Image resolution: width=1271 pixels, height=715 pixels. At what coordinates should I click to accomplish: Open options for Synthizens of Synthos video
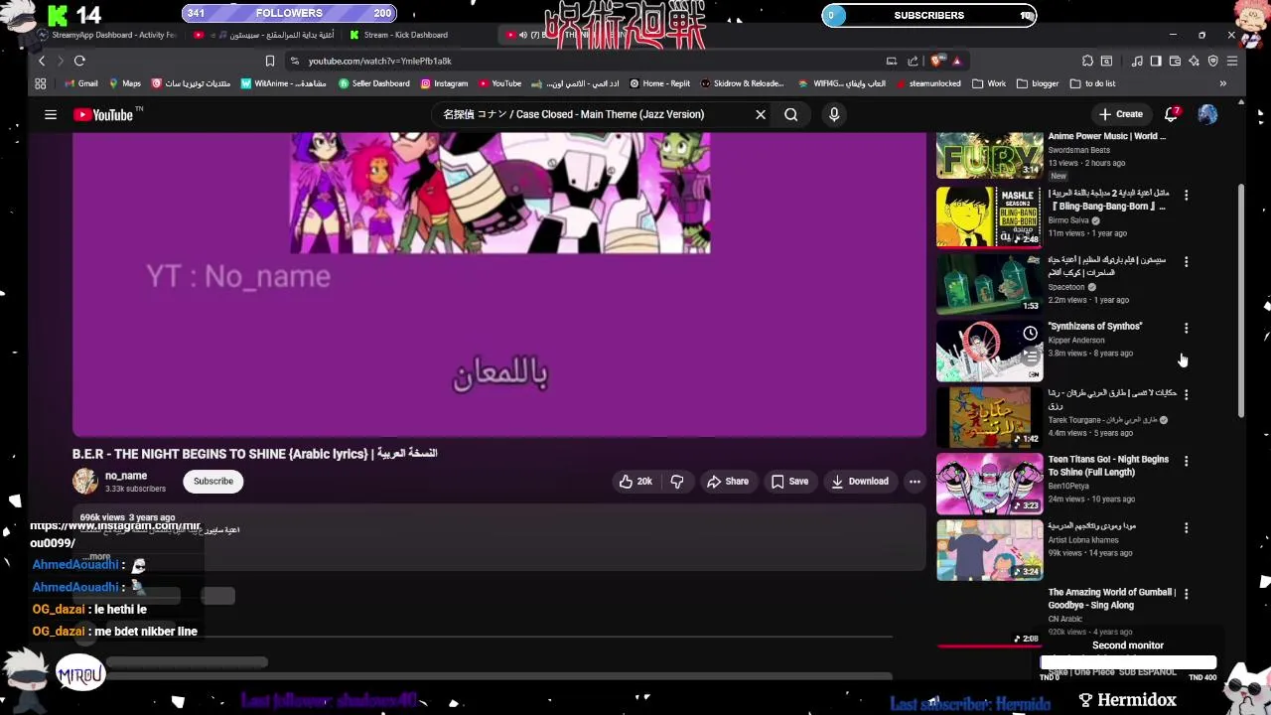point(1186,328)
